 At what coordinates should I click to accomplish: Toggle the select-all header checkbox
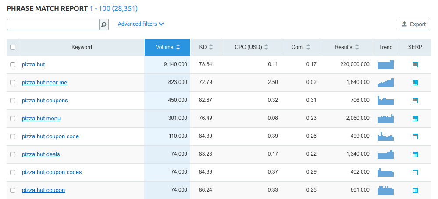(13, 47)
